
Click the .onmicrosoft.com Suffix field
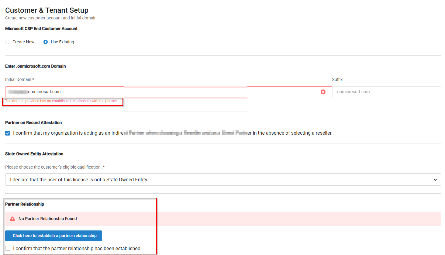(x=386, y=92)
